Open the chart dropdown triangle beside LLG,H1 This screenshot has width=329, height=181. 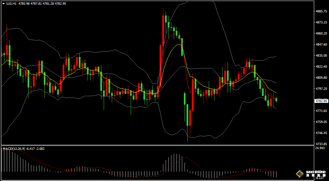[x=3, y=3]
